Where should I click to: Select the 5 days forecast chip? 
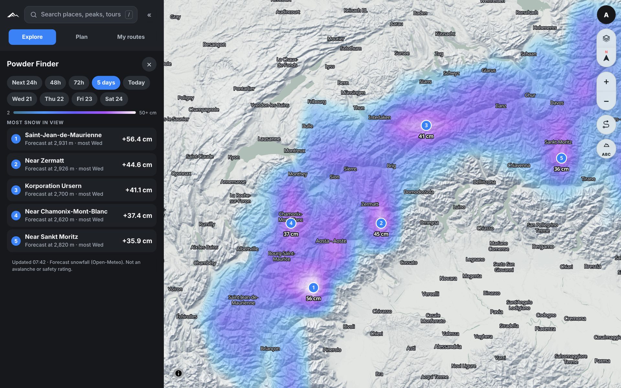106,82
